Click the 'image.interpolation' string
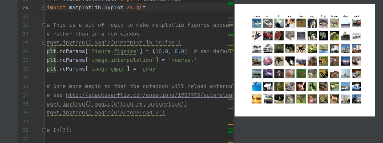Viewport: 383px width, 143px height. tap(122, 60)
